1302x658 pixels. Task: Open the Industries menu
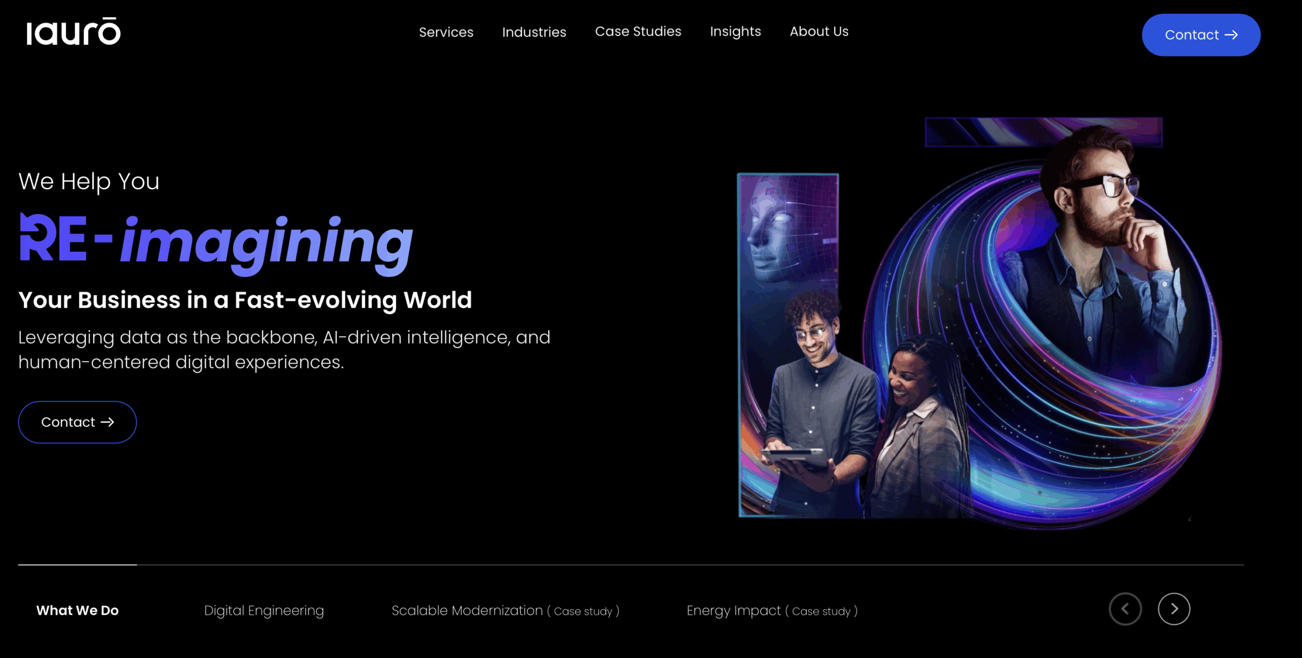tap(534, 32)
